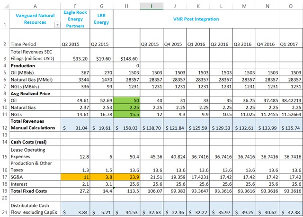This screenshot has height=217, width=303.
Task: Select column header F
Action: tap(75, 6)
